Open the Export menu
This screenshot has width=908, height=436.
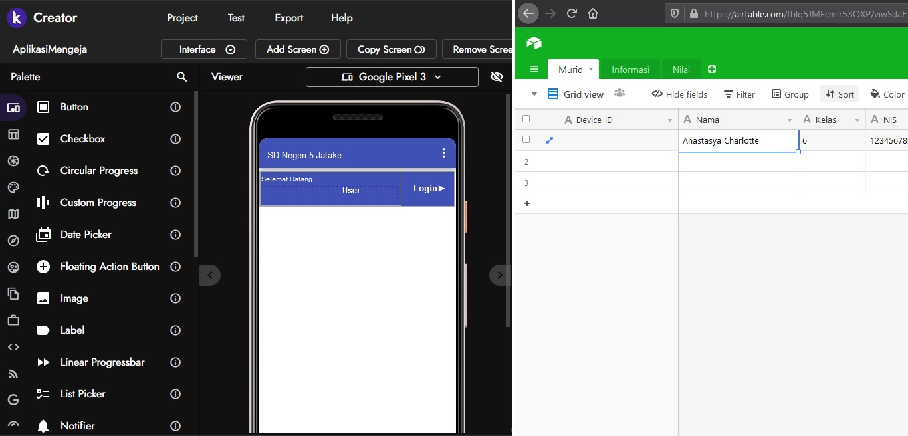click(x=288, y=18)
